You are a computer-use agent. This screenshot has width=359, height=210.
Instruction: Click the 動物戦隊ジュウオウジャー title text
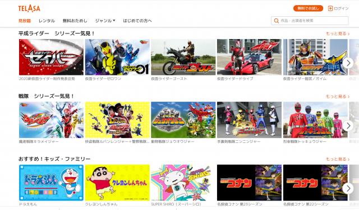[x=173, y=142]
